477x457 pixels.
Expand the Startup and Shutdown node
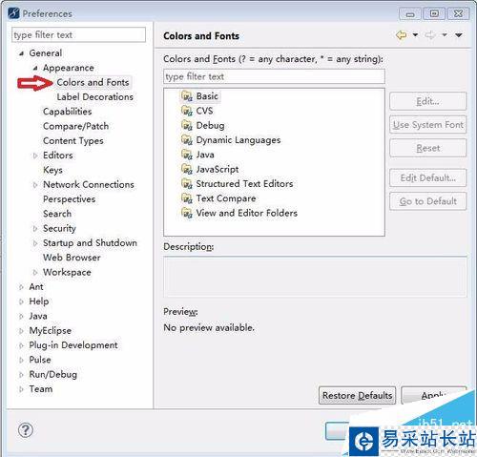point(35,243)
